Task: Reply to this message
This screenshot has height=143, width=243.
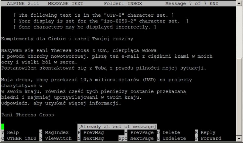Action: click(208, 132)
